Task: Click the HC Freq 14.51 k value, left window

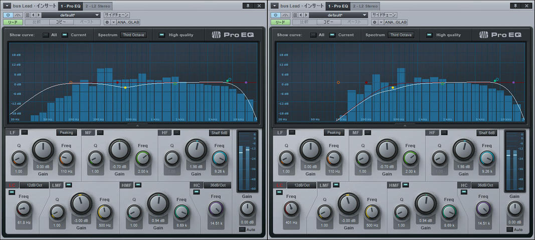Action: point(216,223)
